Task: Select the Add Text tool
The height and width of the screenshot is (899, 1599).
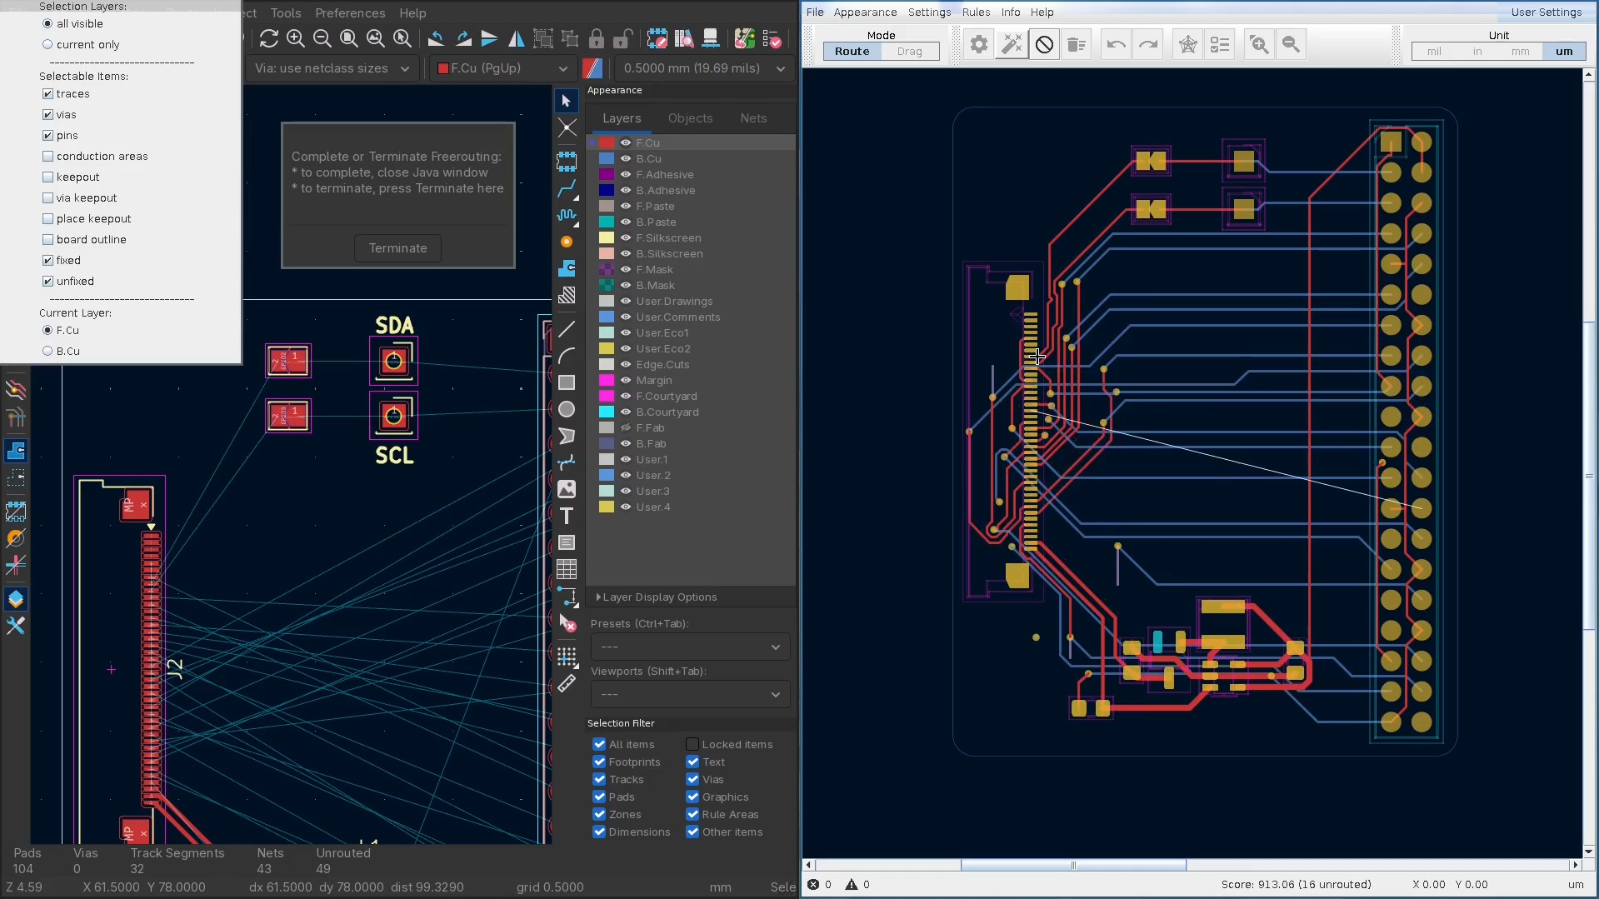Action: coord(567,516)
